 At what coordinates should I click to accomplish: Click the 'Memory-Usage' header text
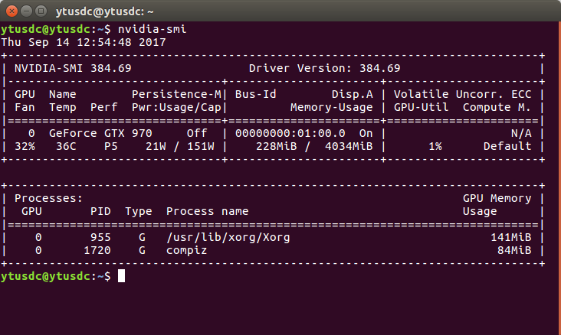tap(332, 107)
